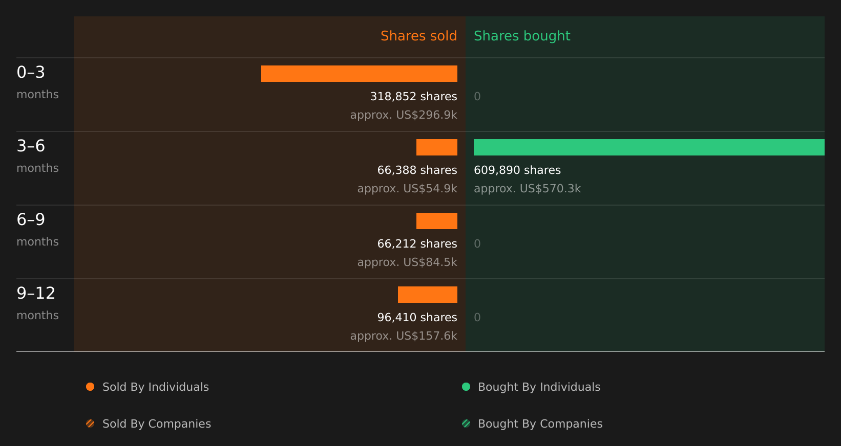
Task: Click the green Bought By Individuals legend dot
Action: point(466,387)
